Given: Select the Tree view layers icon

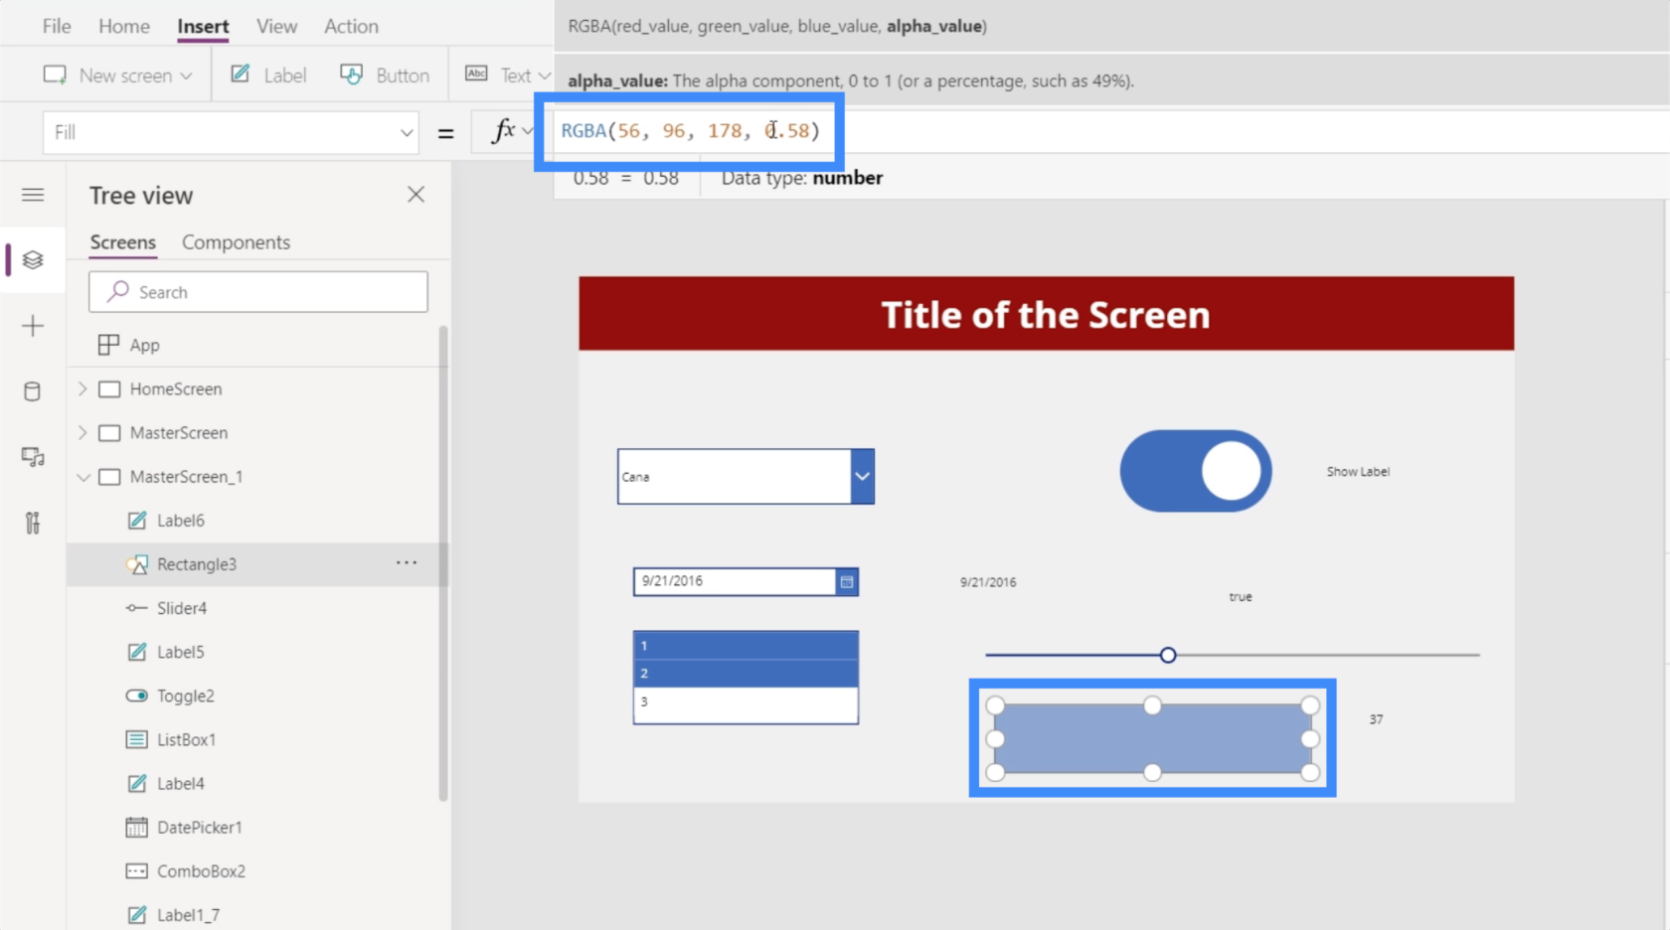Looking at the screenshot, I should (x=33, y=260).
